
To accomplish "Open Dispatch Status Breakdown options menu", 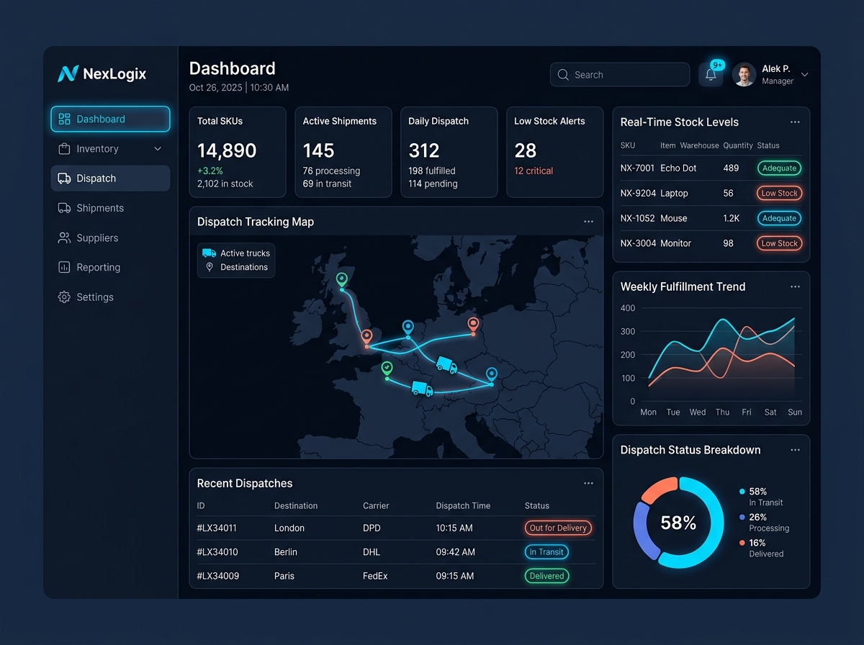I will click(x=795, y=450).
